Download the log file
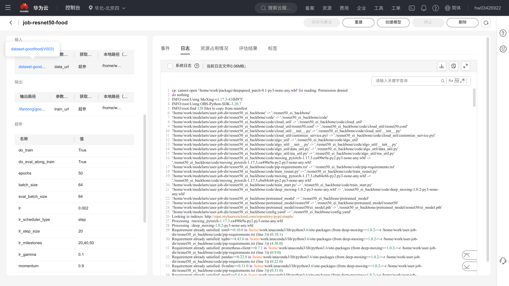The width and height of the screenshot is (509, 286). click(442, 66)
